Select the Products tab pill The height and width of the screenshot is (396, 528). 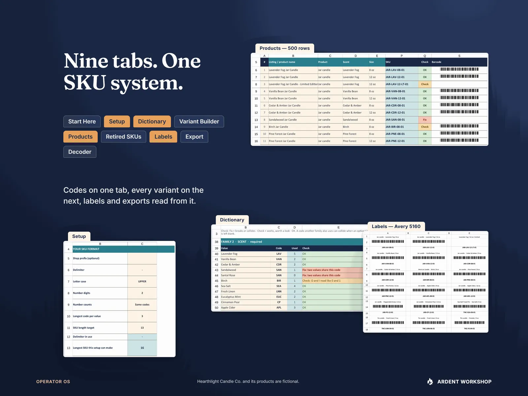80,137
